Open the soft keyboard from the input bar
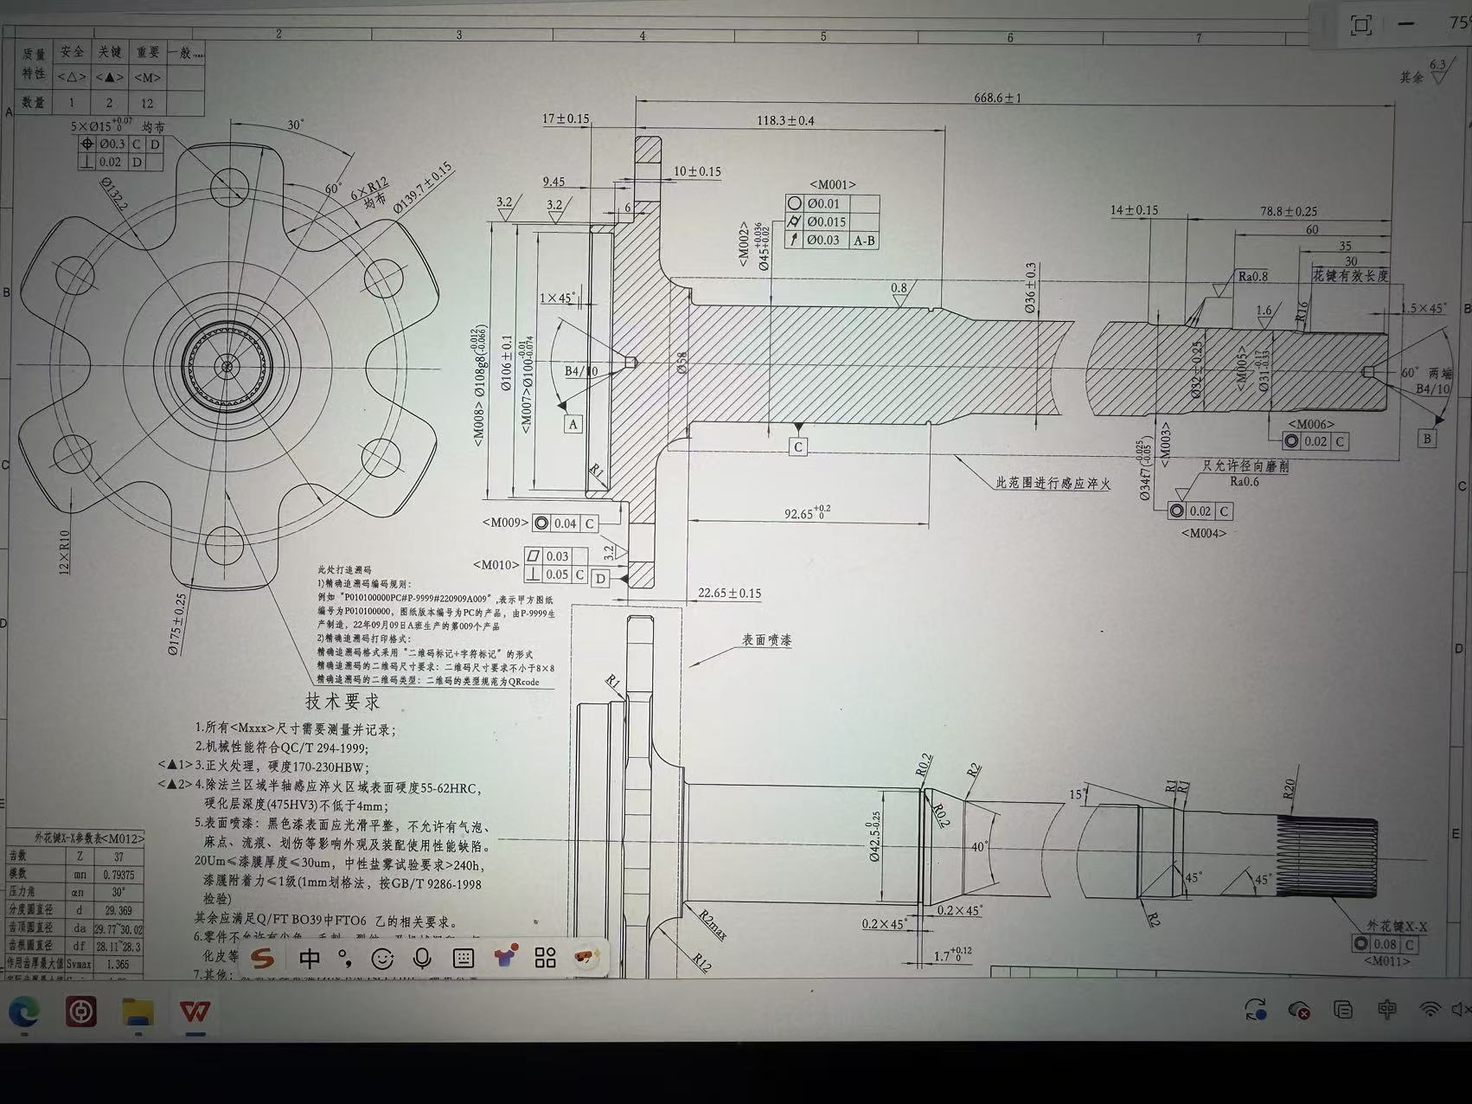The height and width of the screenshot is (1104, 1472). (x=464, y=958)
